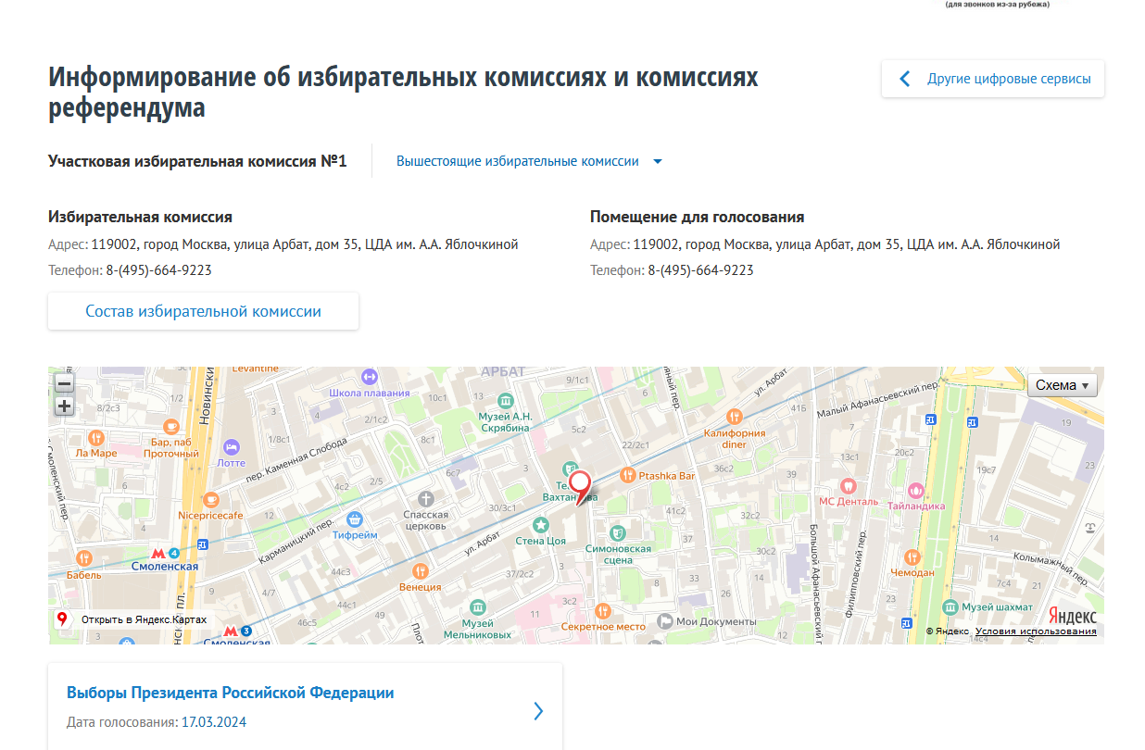Click the Калифорния diner restaurant icon
The height and width of the screenshot is (750, 1145).
click(x=735, y=418)
